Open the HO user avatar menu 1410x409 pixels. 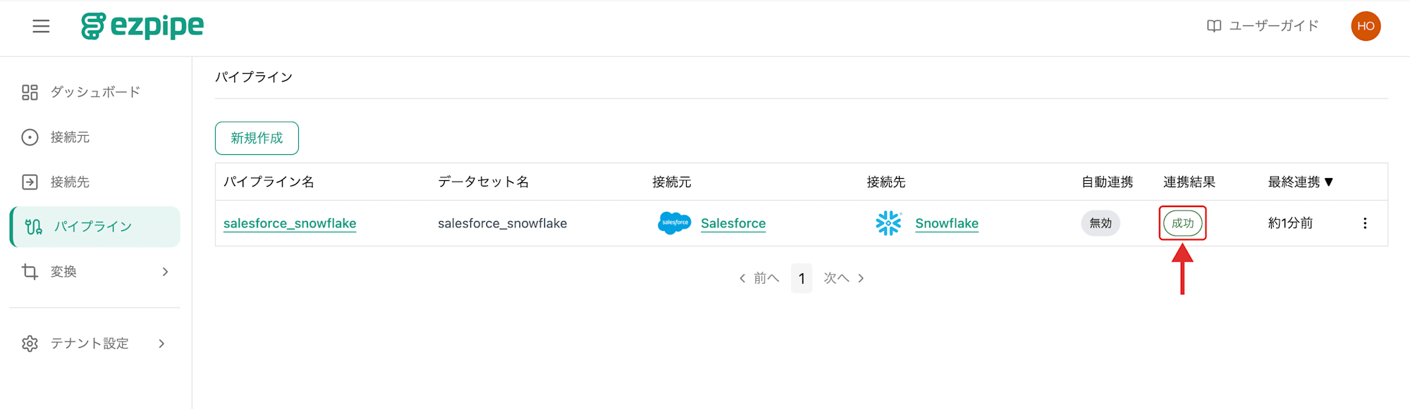(1366, 26)
